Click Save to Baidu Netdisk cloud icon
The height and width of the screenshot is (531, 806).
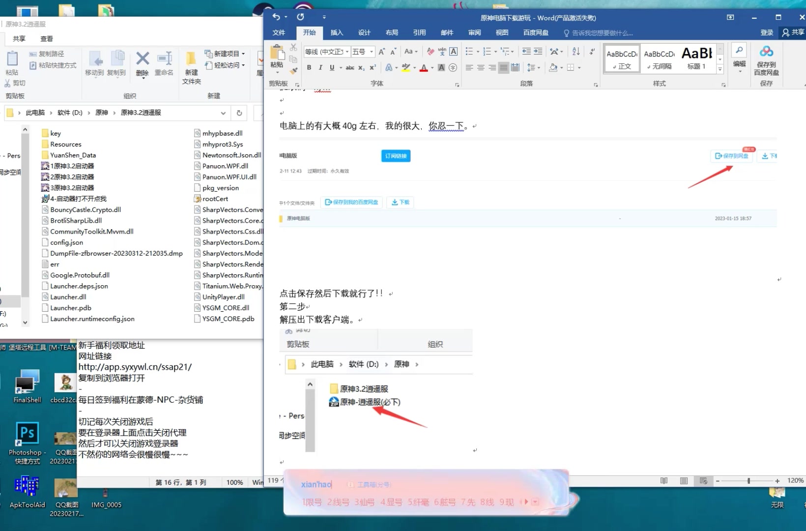(x=766, y=51)
